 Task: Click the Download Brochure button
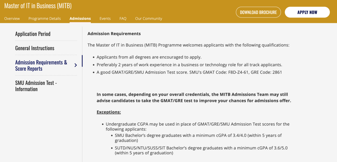click(x=258, y=12)
